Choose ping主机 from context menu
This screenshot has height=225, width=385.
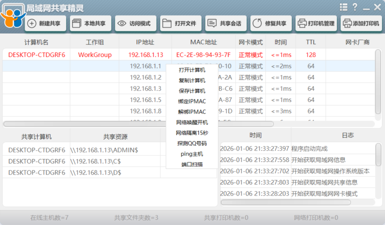[x=192, y=154]
